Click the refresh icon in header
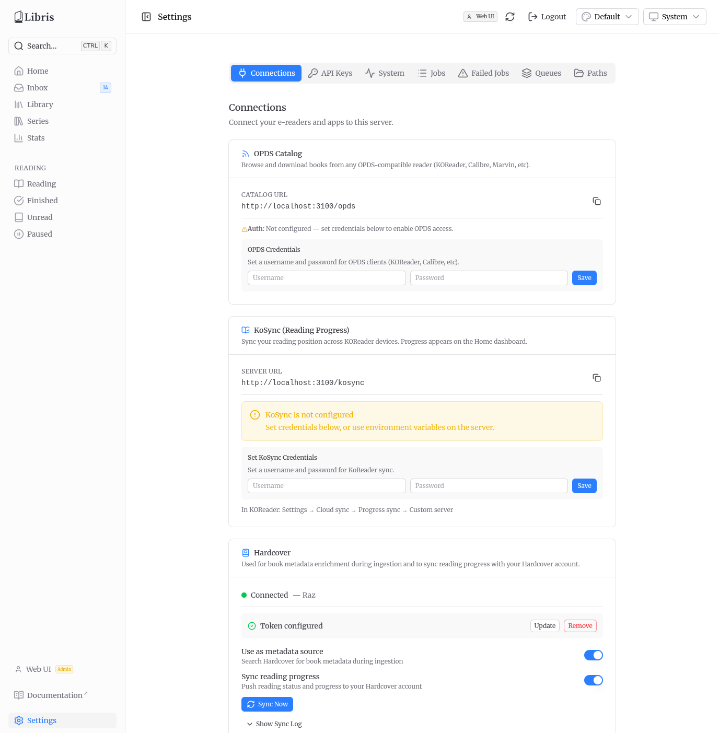Image resolution: width=719 pixels, height=733 pixels. point(510,17)
